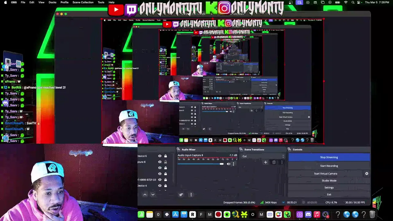
Task: Open the Notes app in the dock
Action: coord(150,215)
